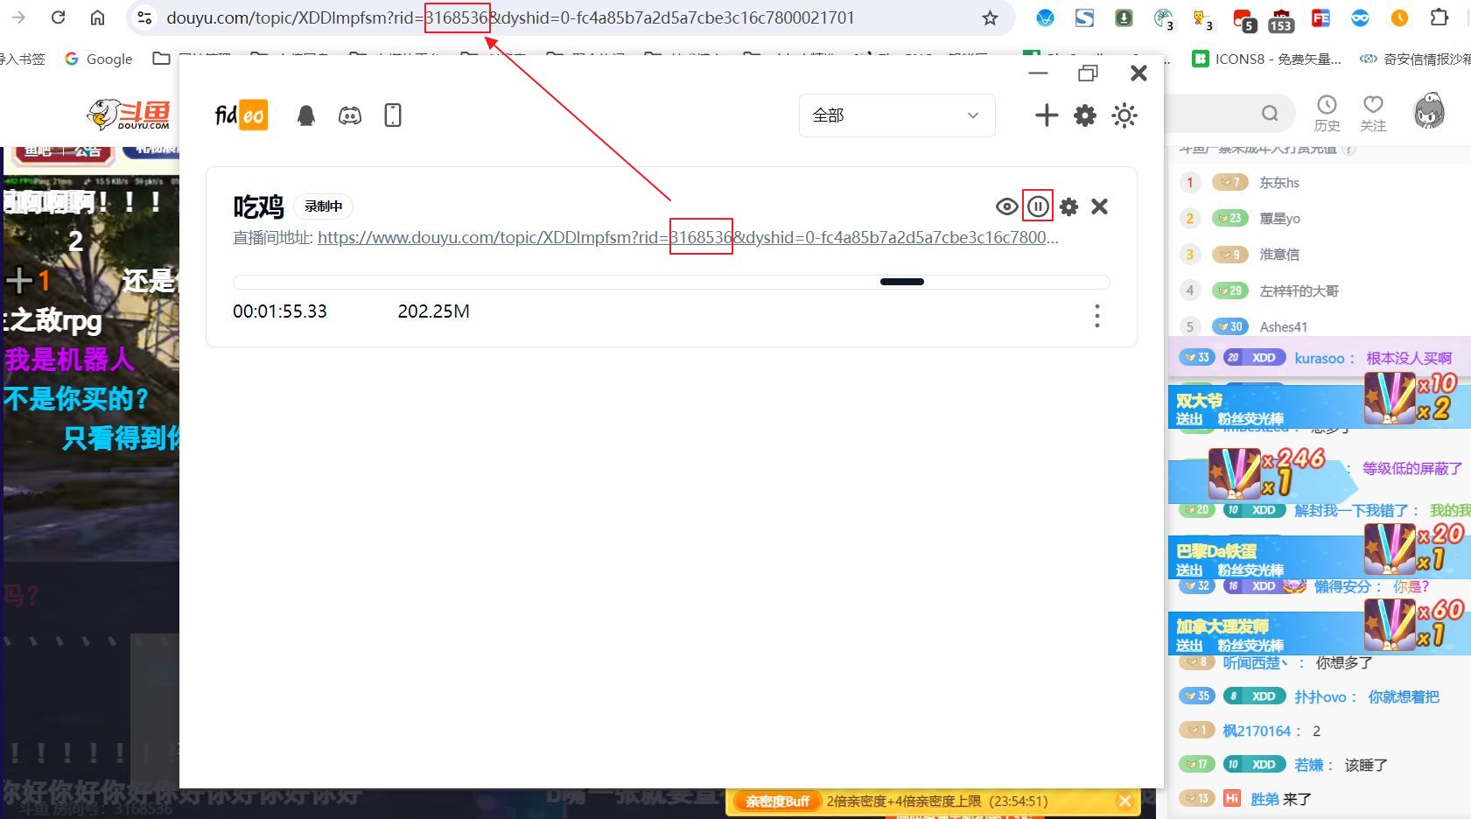Open the Discord icon link
1471x819 pixels.
click(x=350, y=115)
